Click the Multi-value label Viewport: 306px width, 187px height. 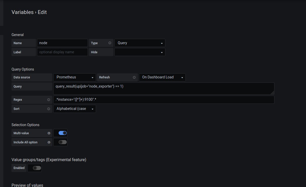coord(21,133)
